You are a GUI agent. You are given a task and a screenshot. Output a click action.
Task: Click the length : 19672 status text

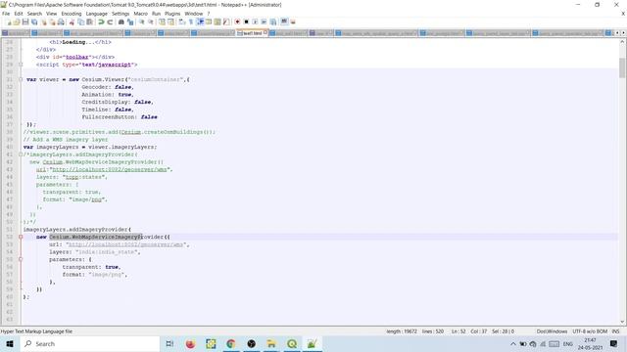click(402, 331)
